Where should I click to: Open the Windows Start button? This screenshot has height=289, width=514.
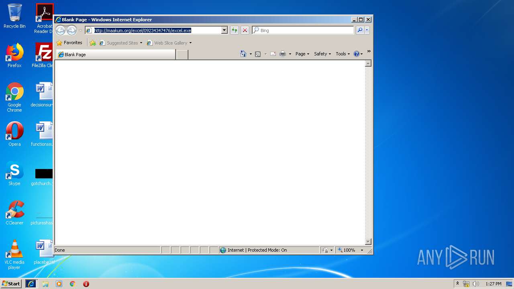pos(11,283)
